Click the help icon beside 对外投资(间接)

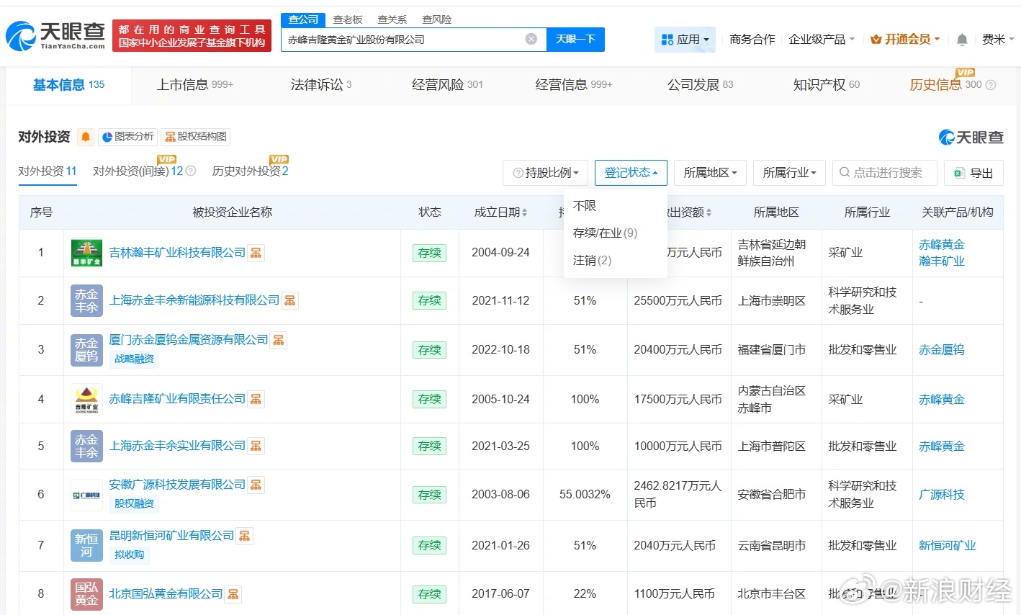[191, 171]
